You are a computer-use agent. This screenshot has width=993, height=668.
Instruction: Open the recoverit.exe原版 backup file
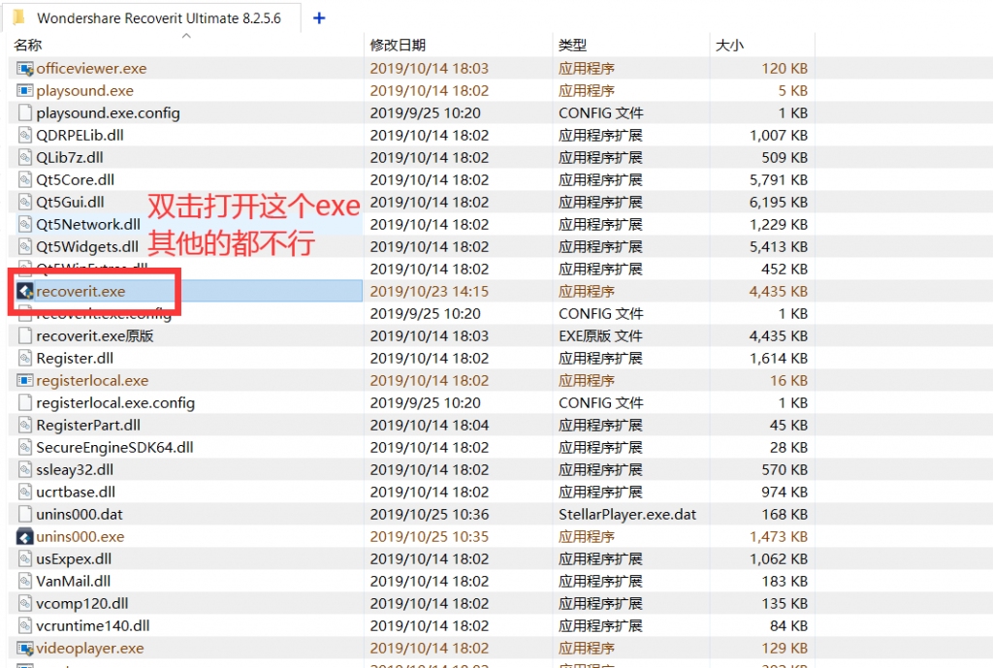click(x=97, y=335)
